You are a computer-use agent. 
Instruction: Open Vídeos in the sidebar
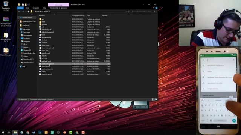[24, 56]
